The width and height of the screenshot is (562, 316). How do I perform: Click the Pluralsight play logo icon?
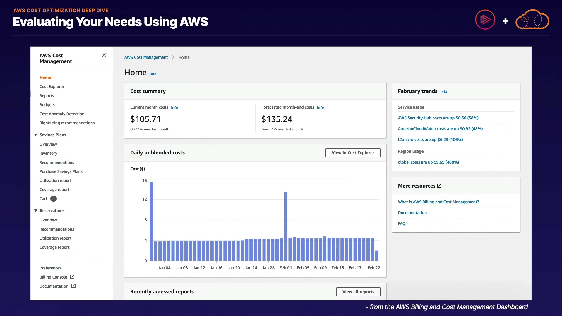click(x=485, y=20)
